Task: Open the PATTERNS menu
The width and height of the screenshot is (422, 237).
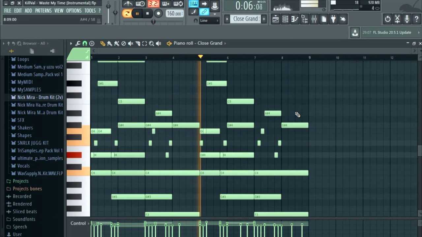Action: pos(43,11)
